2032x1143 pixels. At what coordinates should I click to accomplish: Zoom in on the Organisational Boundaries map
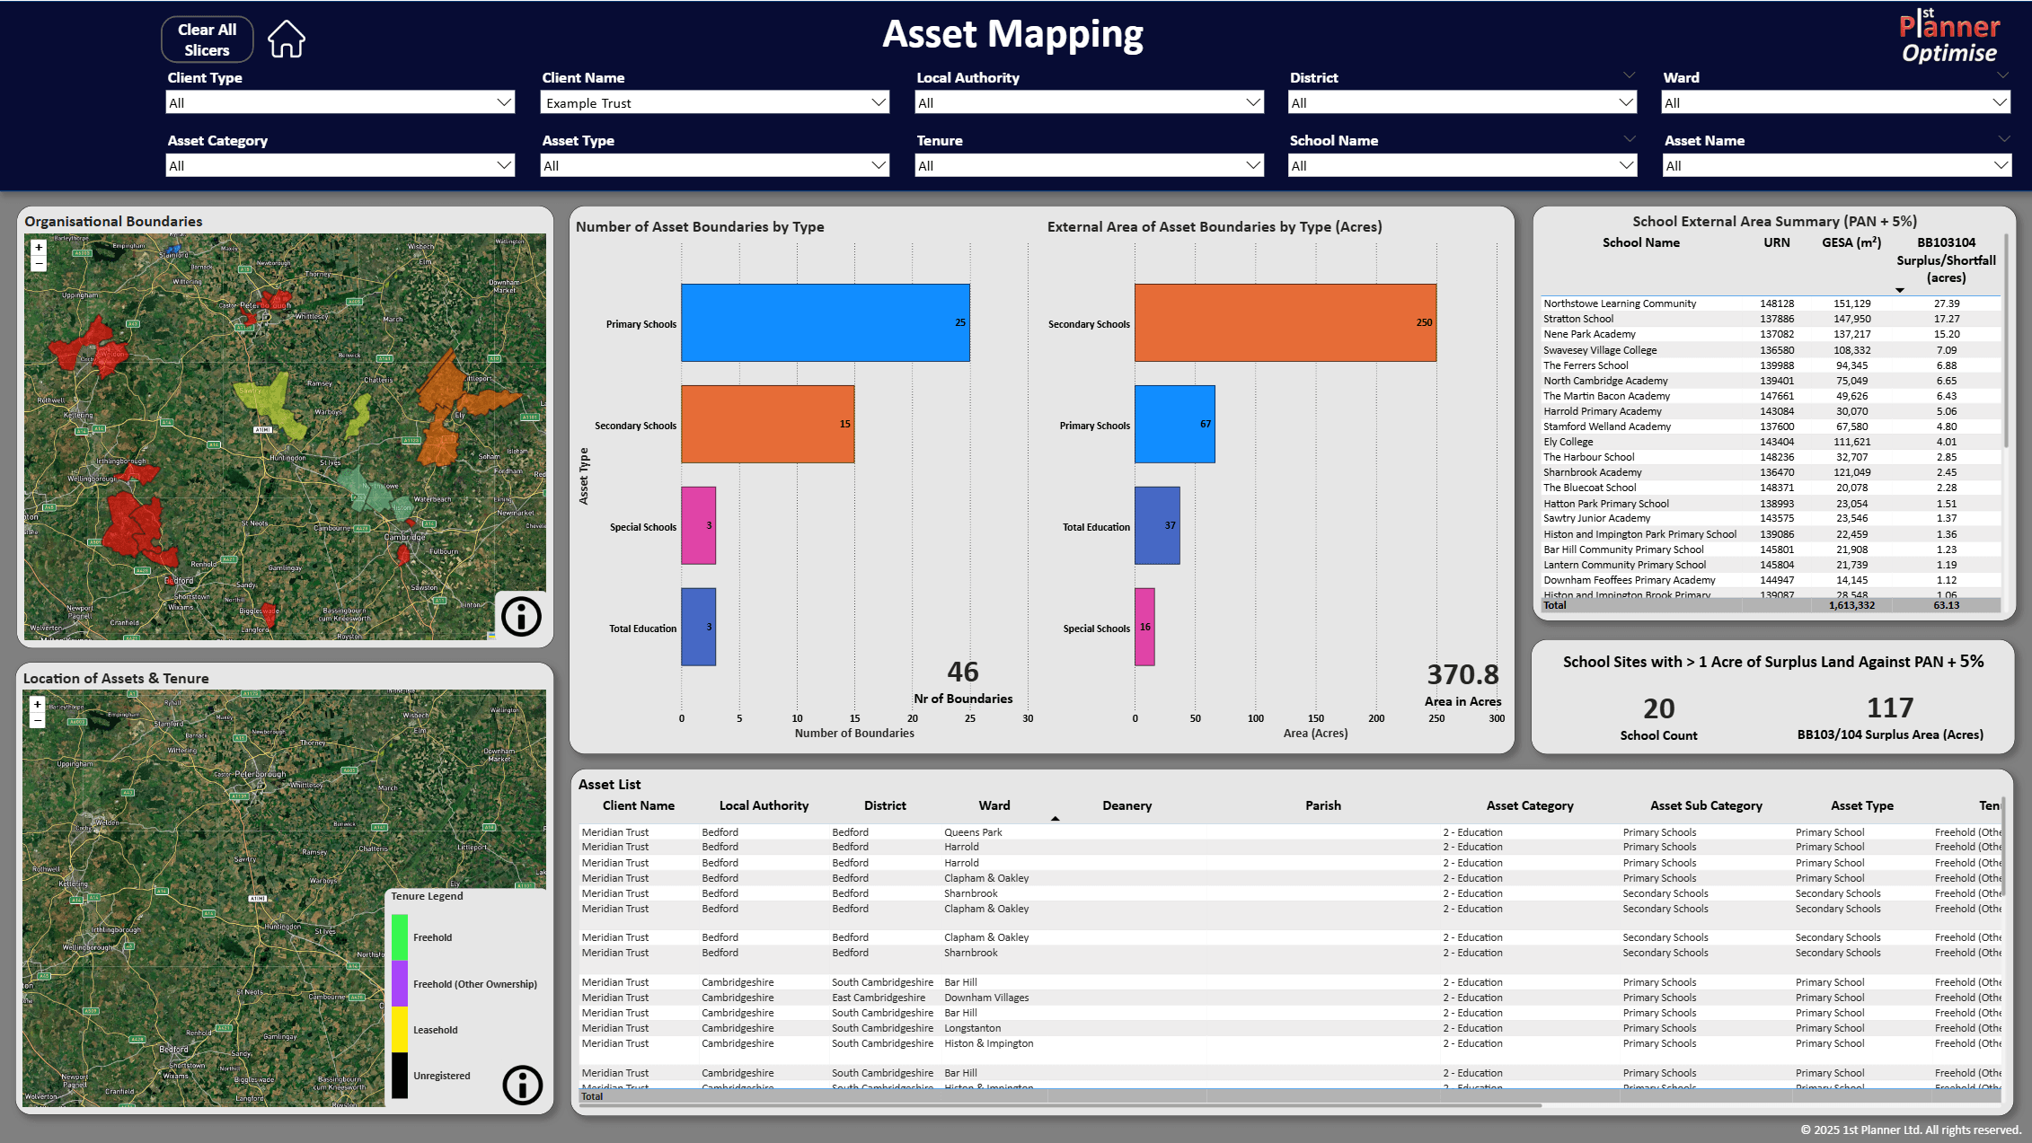[x=38, y=247]
